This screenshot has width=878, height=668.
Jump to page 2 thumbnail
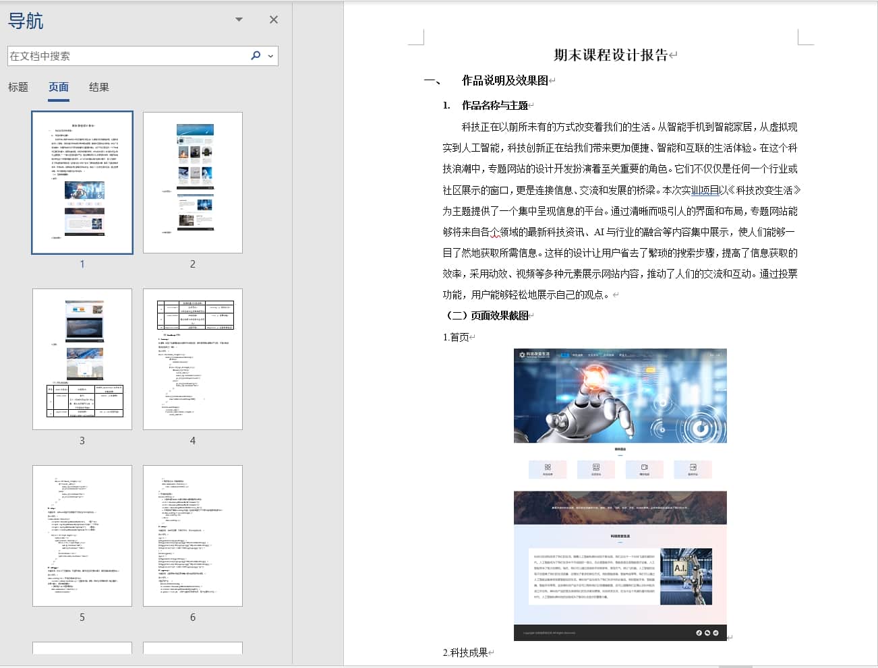tap(193, 183)
